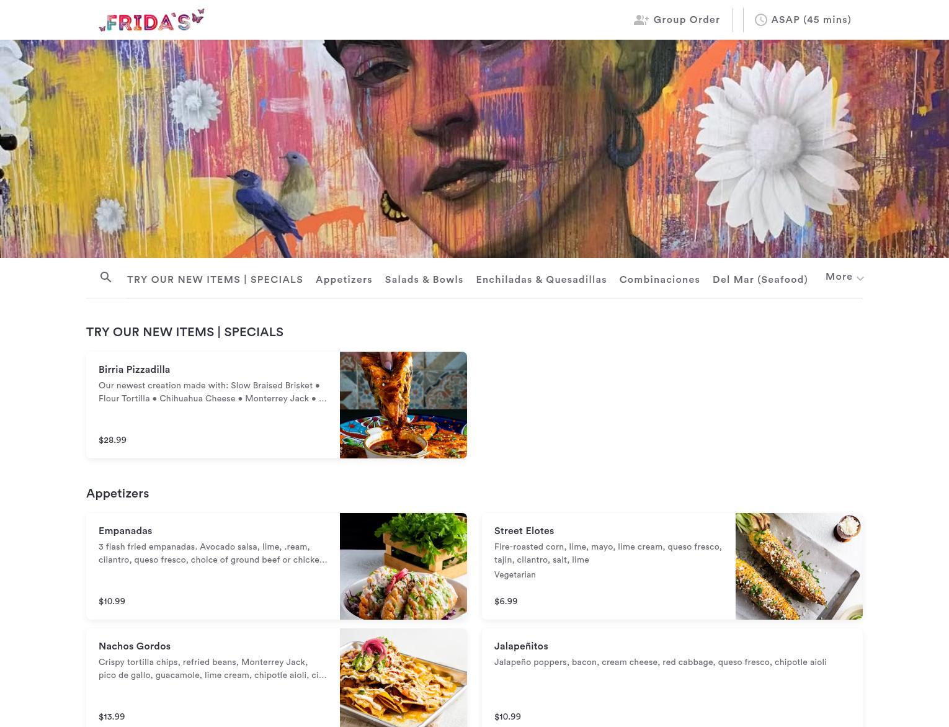
Task: Switch to Combinaciones category
Action: click(660, 280)
